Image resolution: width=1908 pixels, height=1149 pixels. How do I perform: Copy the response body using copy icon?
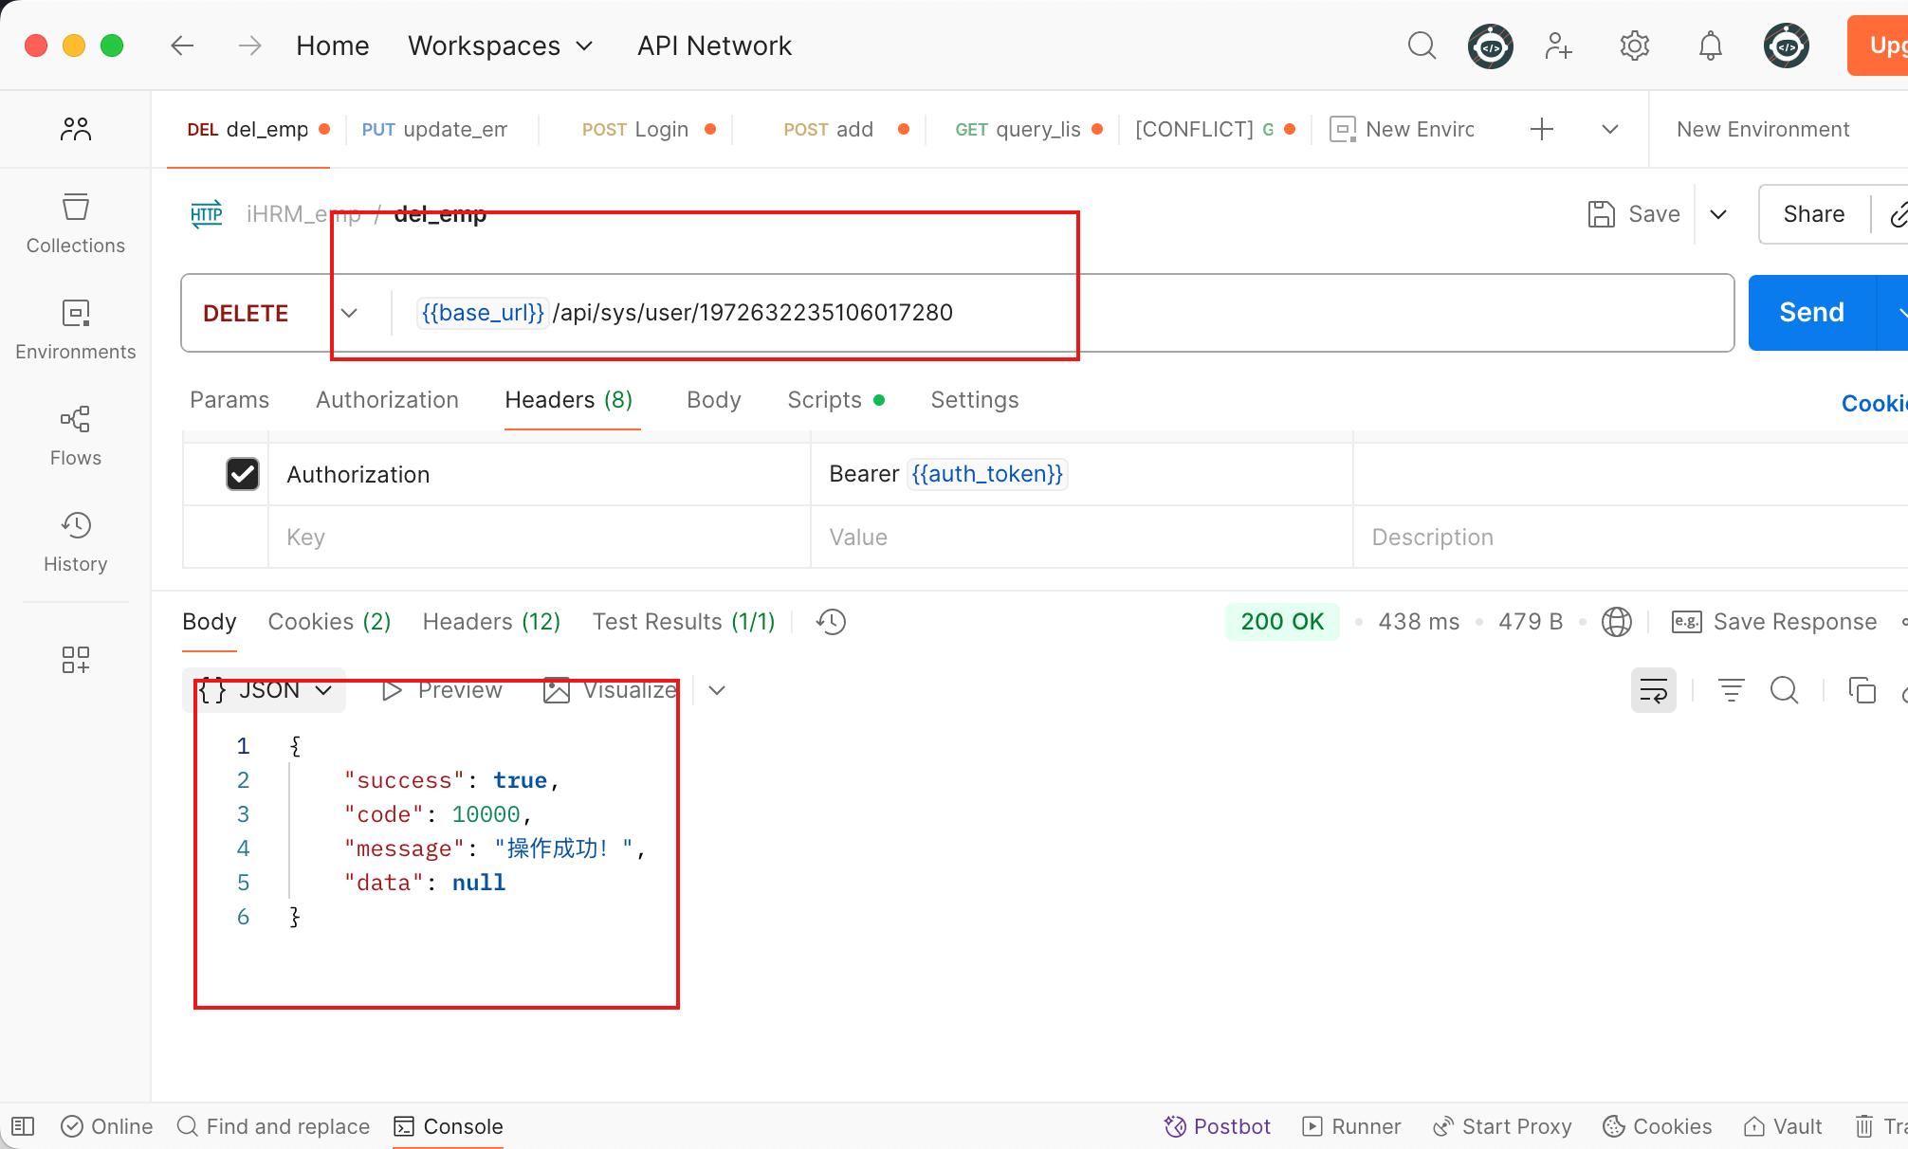[1862, 690]
